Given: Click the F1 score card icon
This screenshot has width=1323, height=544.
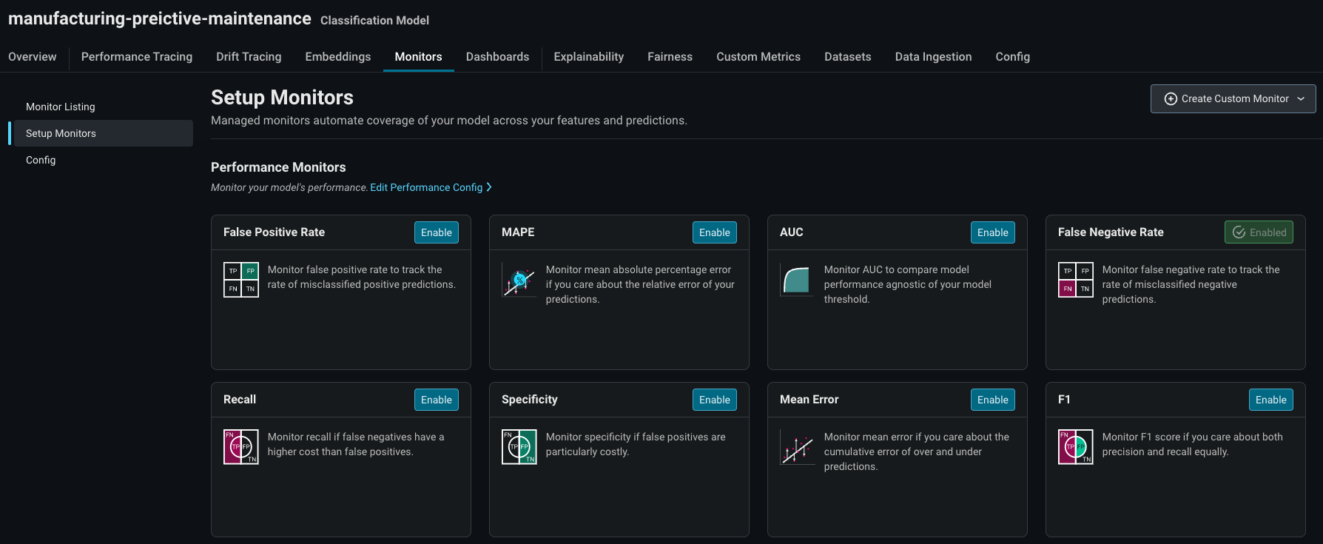Looking at the screenshot, I should pyautogui.click(x=1076, y=447).
